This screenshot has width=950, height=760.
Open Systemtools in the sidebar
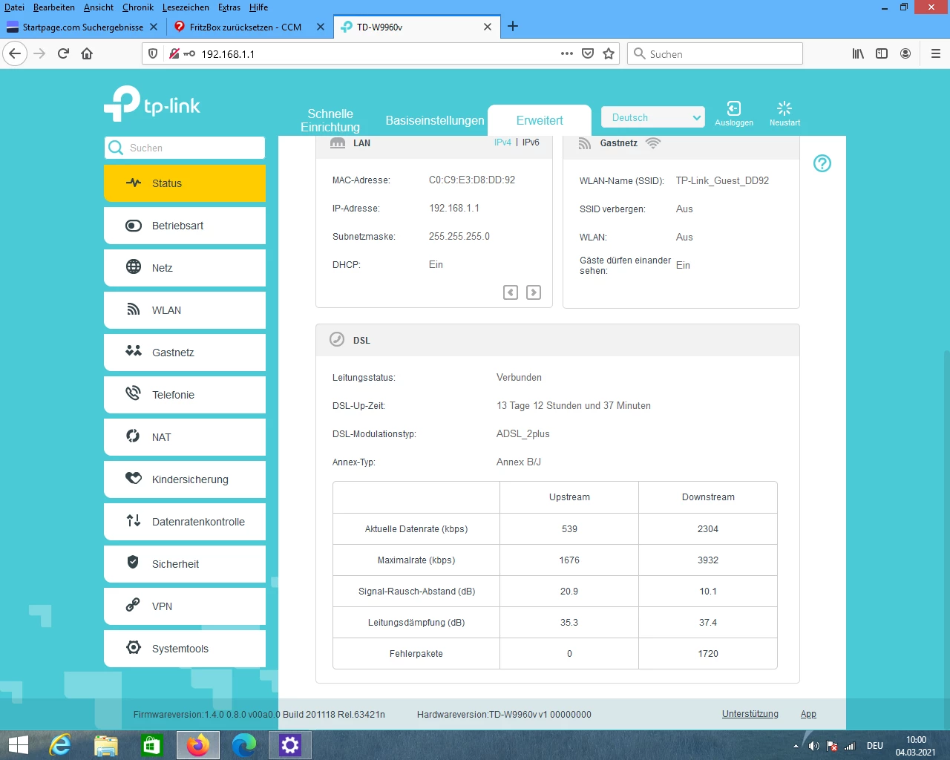click(185, 649)
